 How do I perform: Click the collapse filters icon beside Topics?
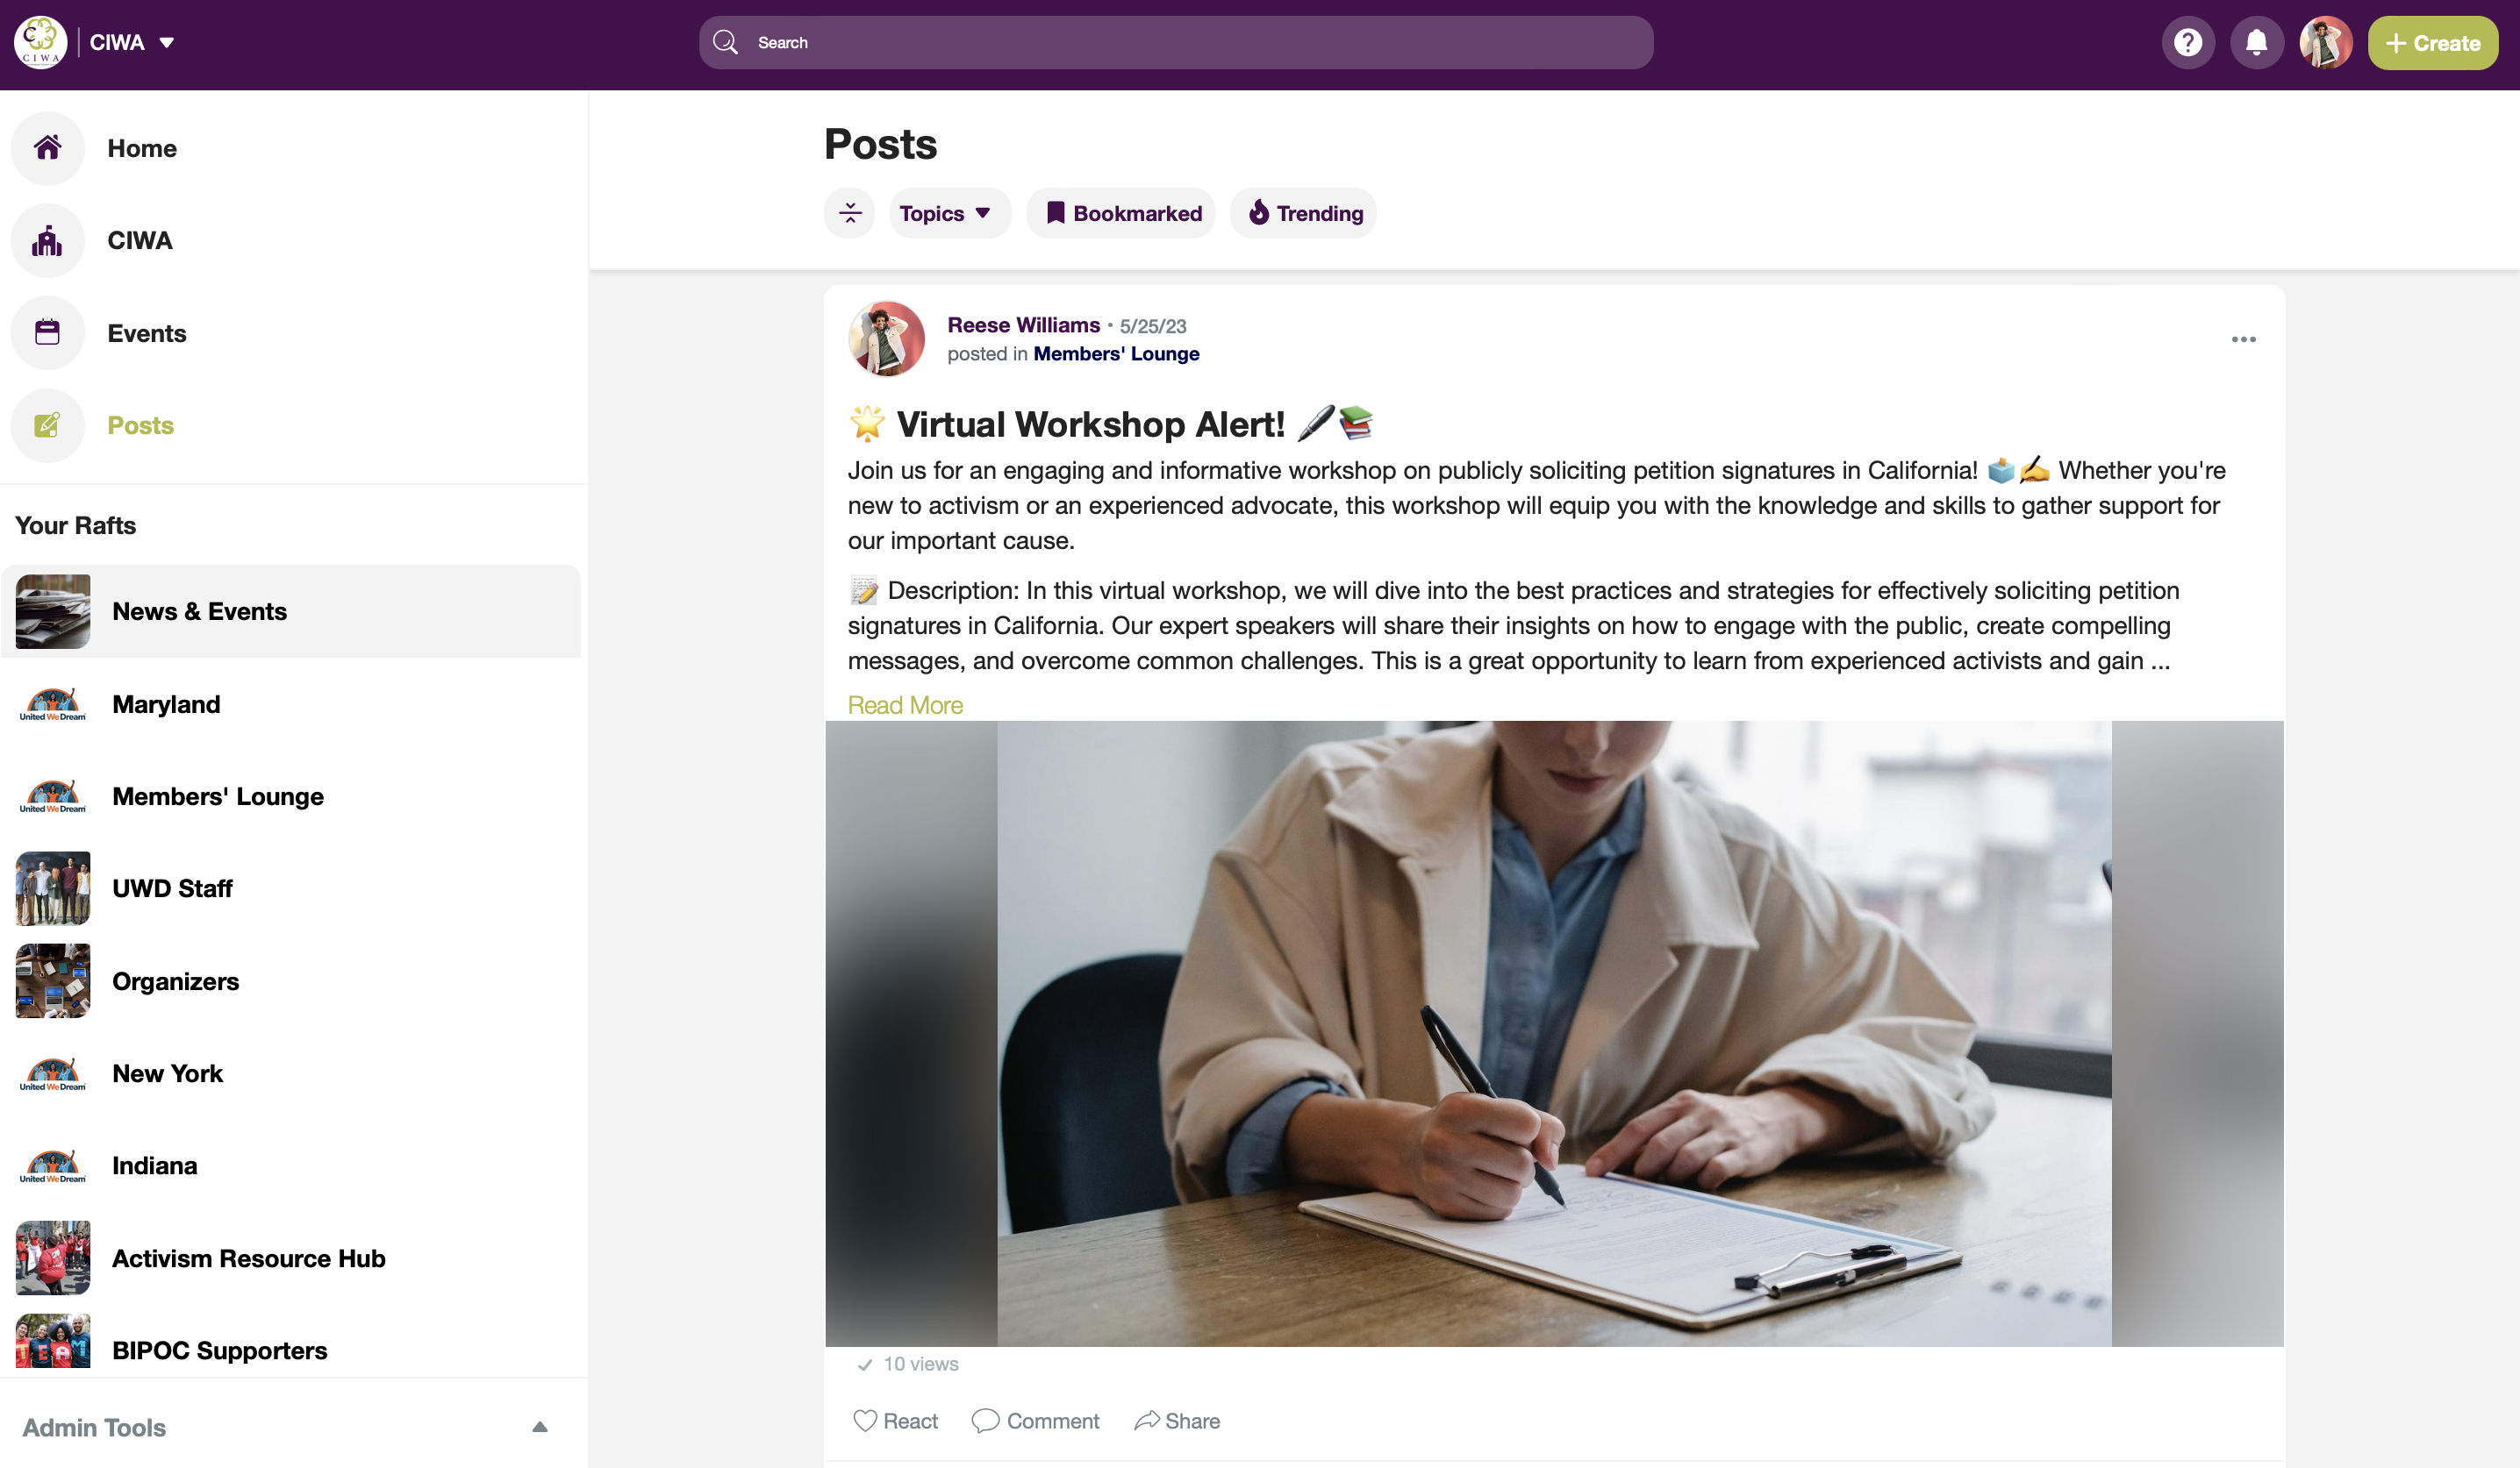click(x=850, y=213)
